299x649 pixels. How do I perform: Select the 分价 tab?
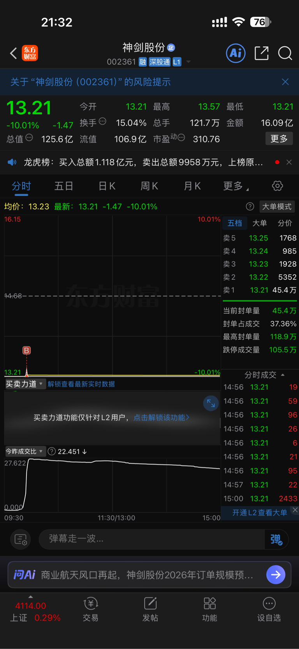click(x=285, y=223)
